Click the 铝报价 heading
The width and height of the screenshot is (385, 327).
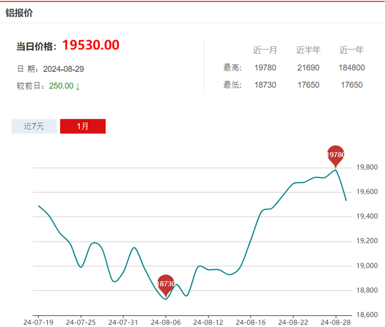(19, 12)
